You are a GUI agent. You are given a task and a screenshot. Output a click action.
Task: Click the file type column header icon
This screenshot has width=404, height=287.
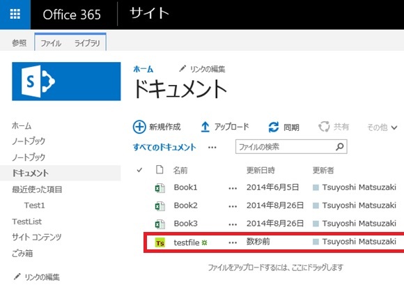click(160, 170)
